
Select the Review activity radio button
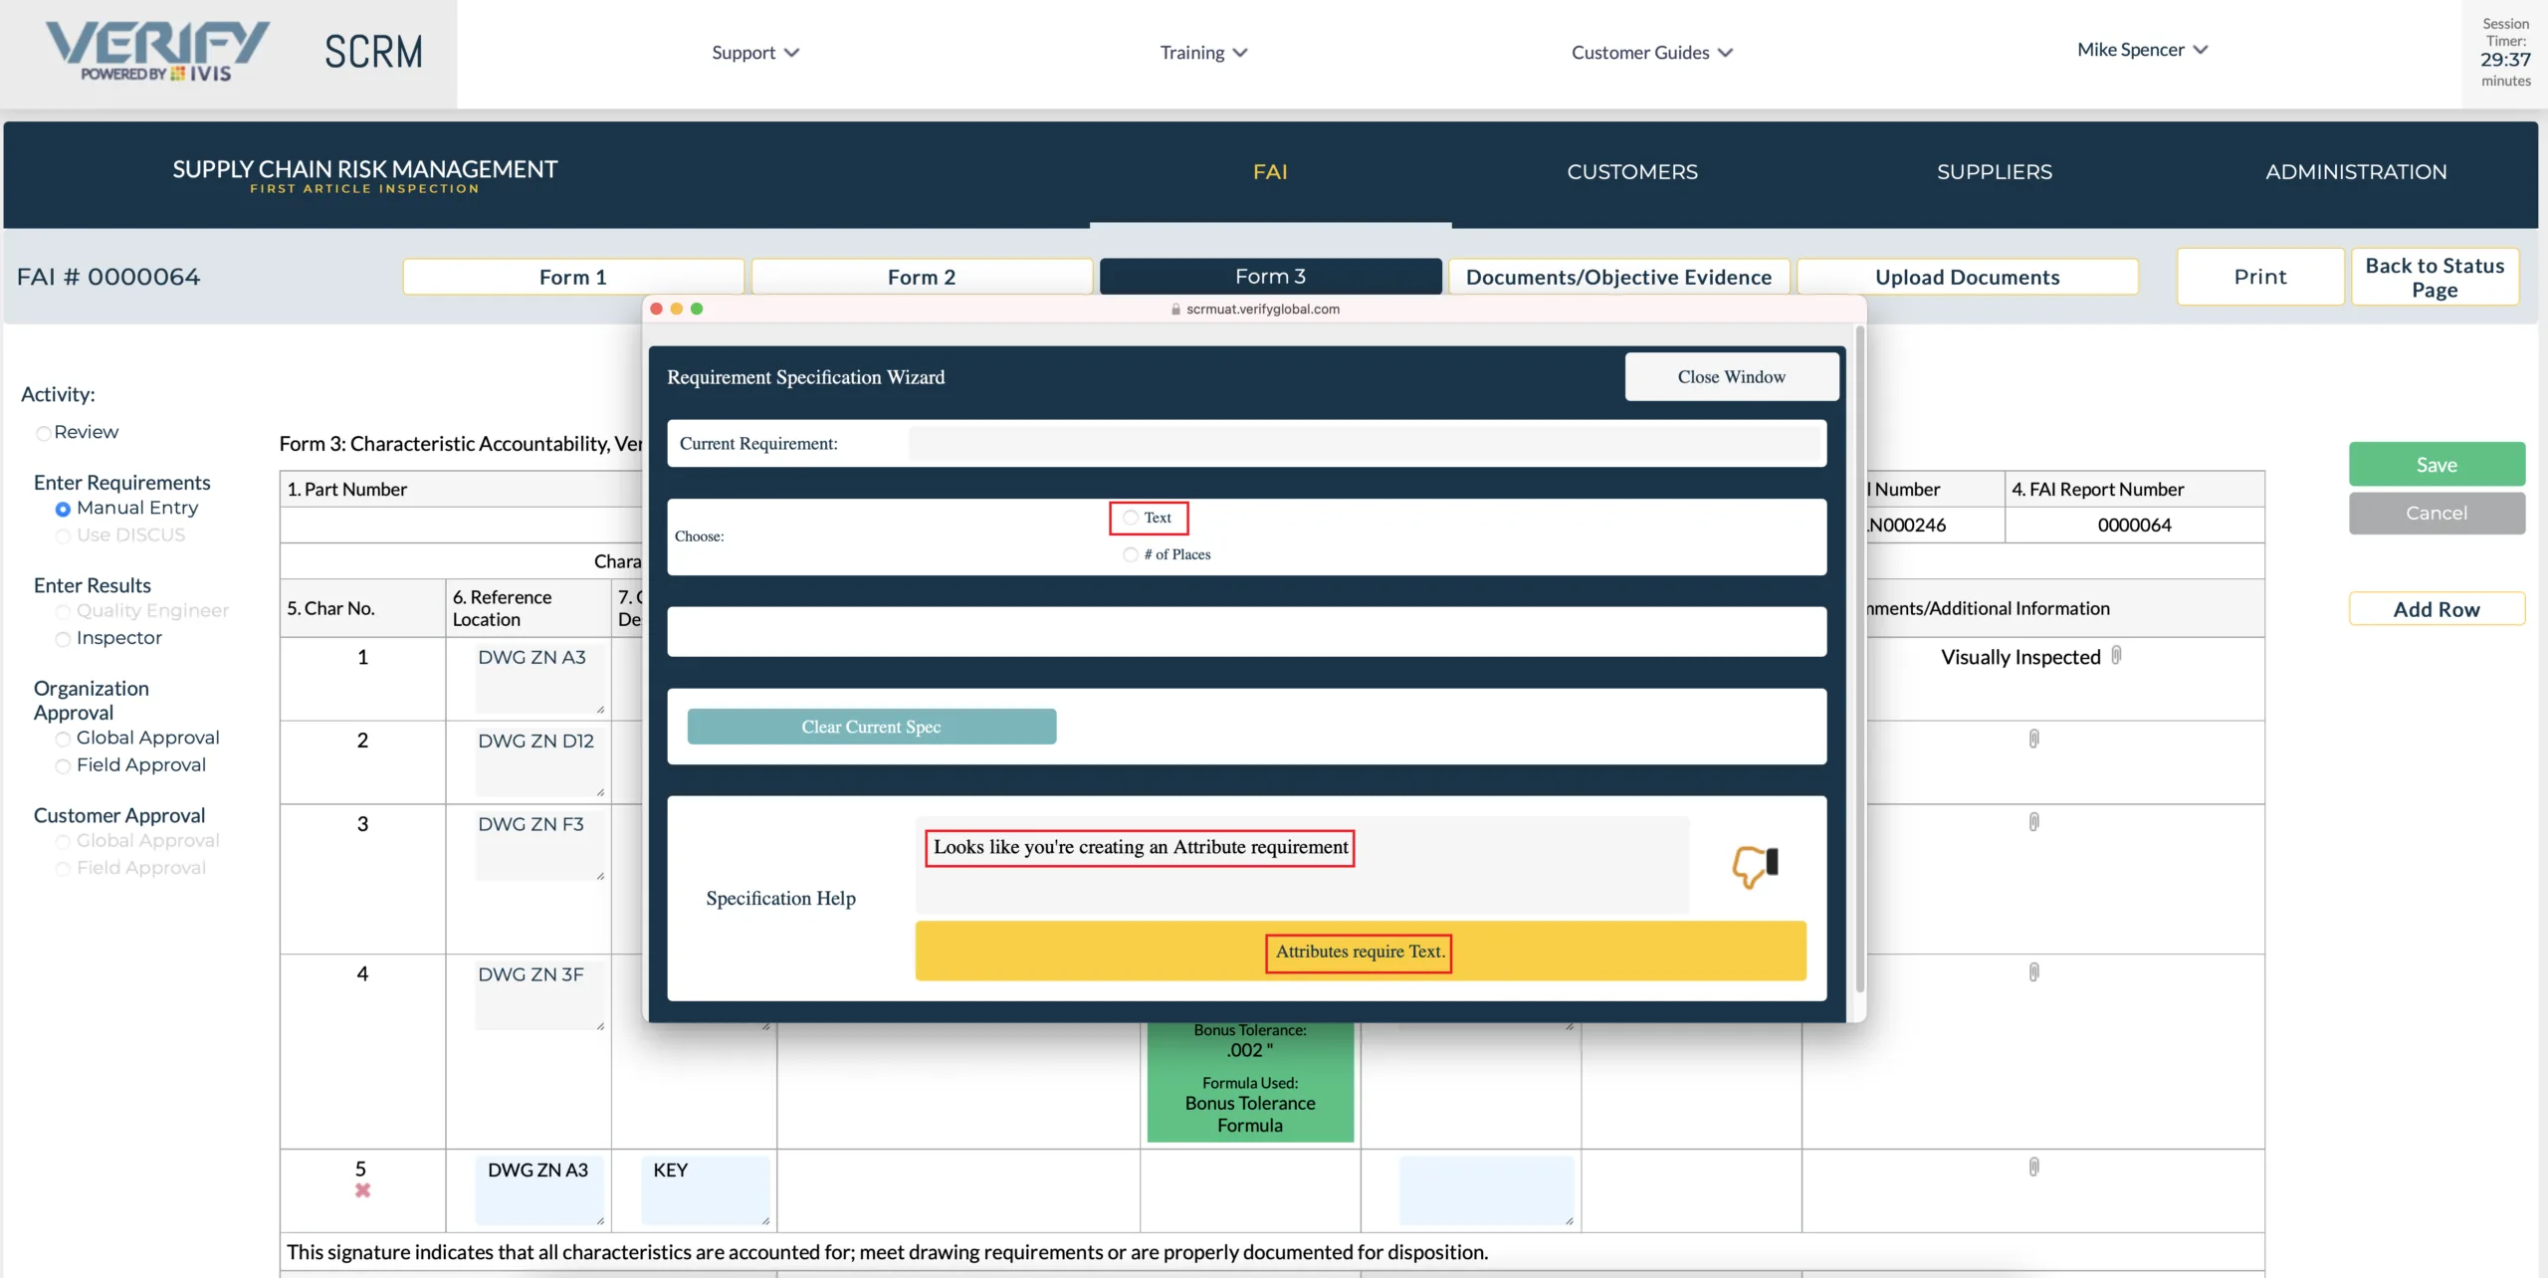tap(43, 433)
